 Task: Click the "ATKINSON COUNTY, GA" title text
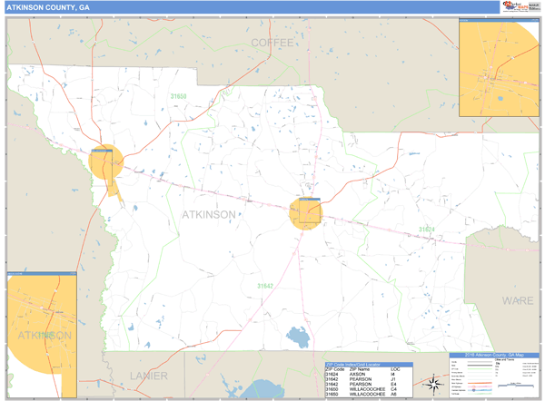[48, 7]
